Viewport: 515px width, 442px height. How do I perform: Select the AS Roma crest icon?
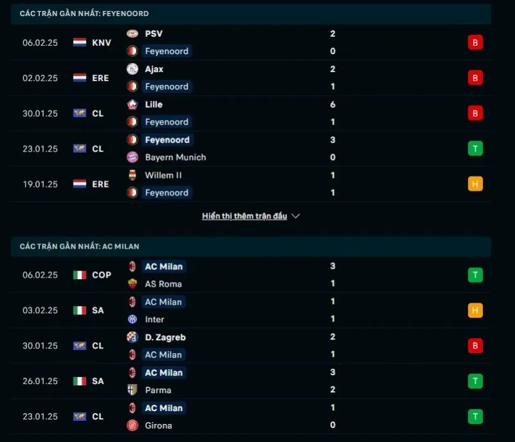coord(133,283)
